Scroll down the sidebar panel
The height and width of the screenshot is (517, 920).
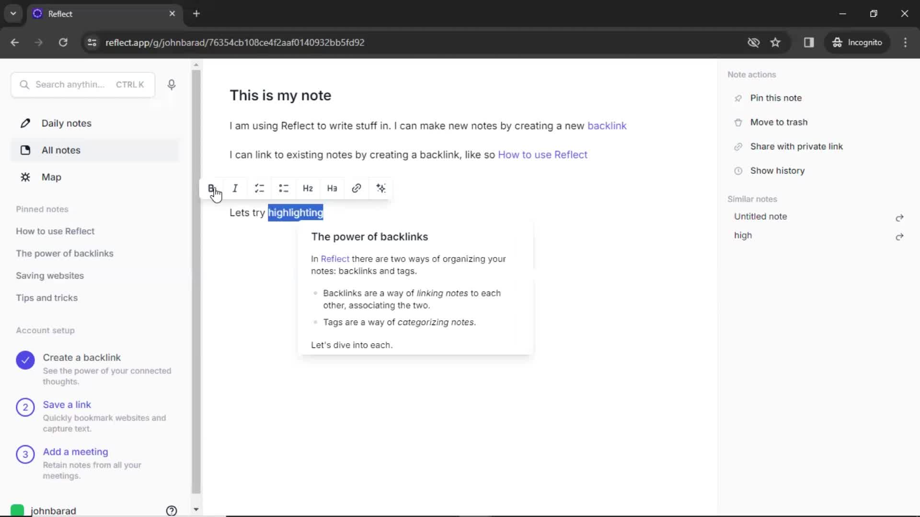(x=196, y=510)
